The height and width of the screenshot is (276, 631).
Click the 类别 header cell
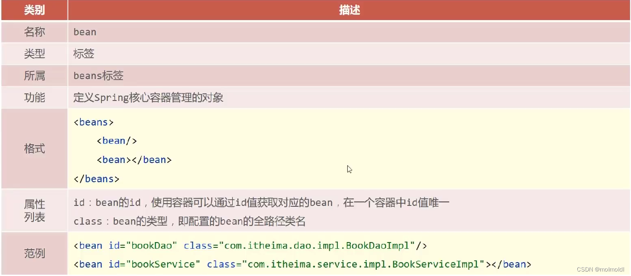[34, 10]
